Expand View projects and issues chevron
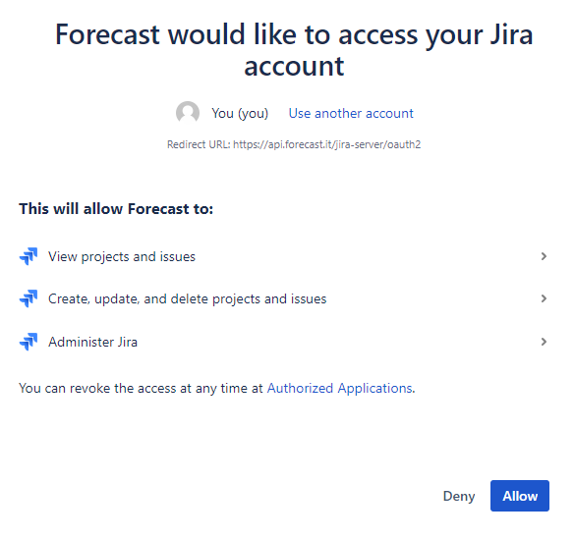 click(544, 256)
